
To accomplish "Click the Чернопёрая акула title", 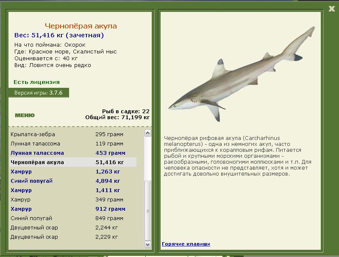I will (x=81, y=26).
